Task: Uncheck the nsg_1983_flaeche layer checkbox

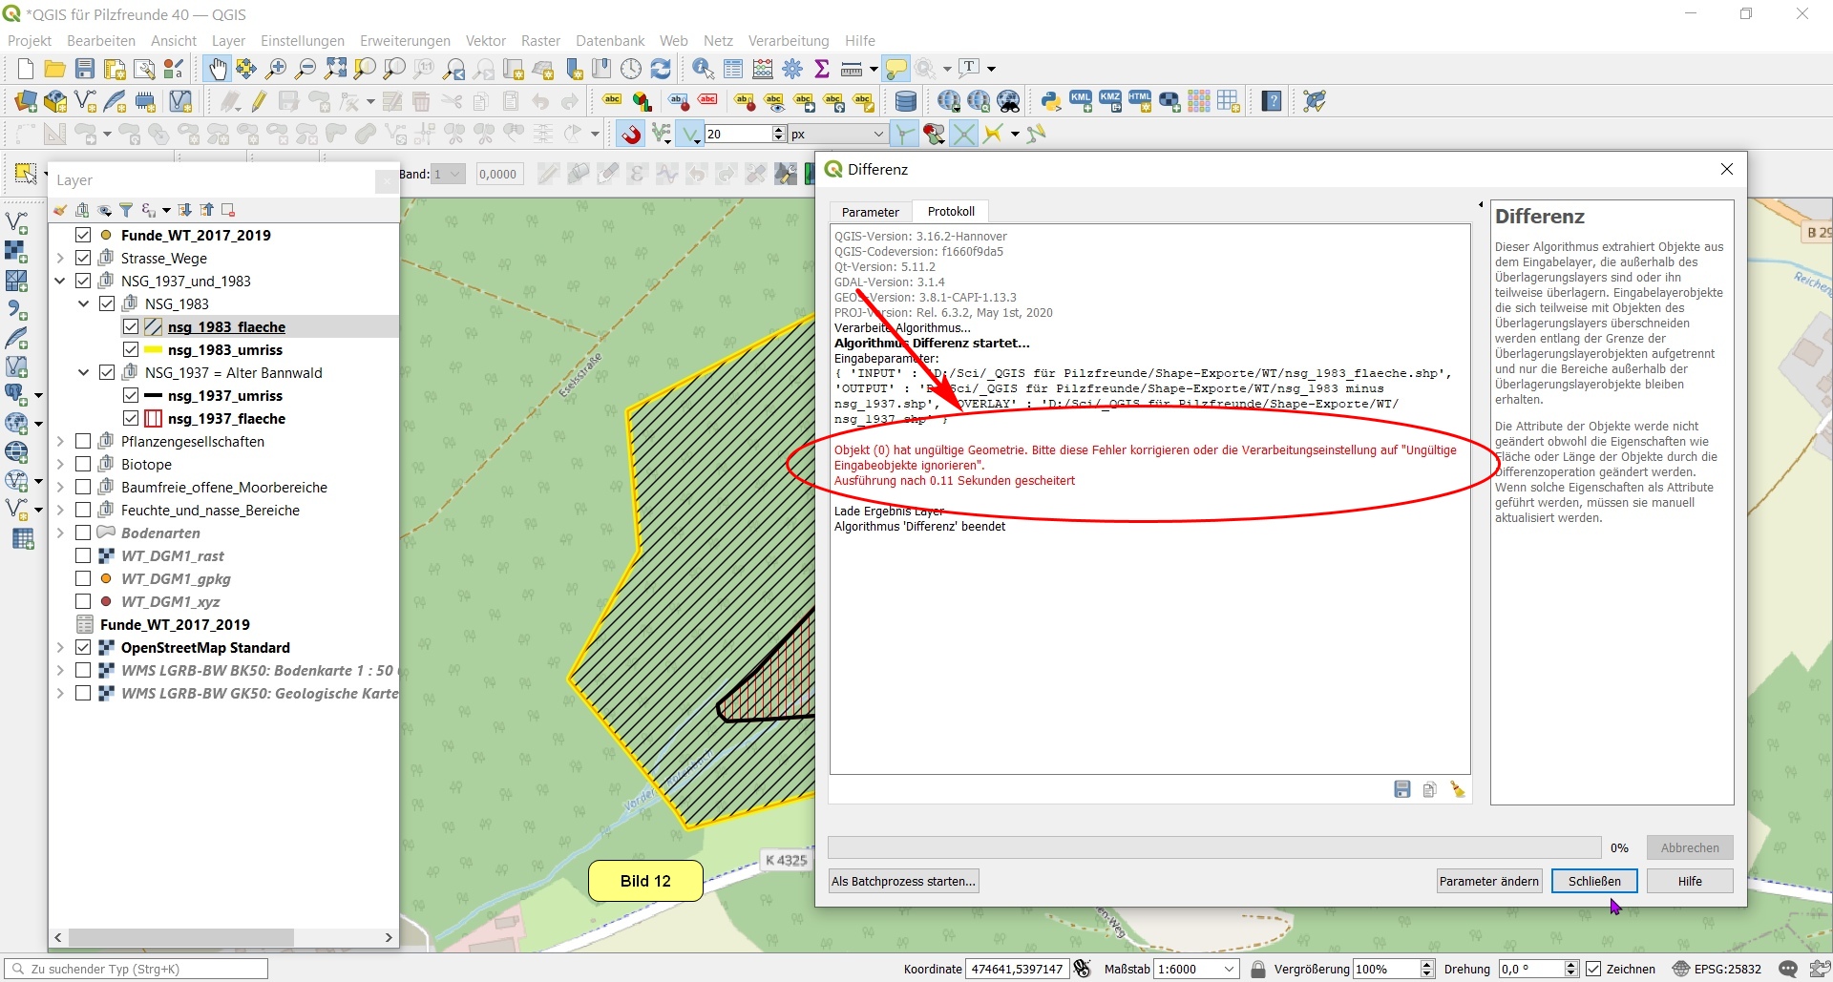Action: pos(131,327)
